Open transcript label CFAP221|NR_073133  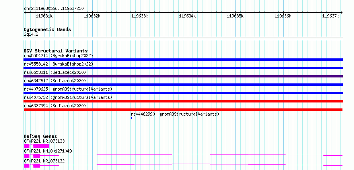pos(44,141)
